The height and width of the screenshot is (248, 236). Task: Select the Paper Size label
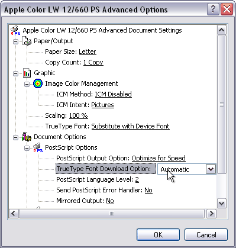click(61, 51)
